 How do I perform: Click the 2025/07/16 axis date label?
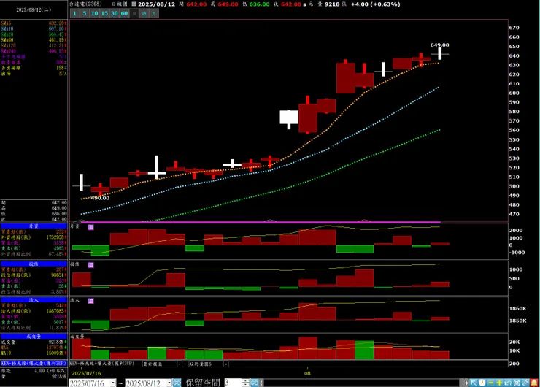coord(86,374)
